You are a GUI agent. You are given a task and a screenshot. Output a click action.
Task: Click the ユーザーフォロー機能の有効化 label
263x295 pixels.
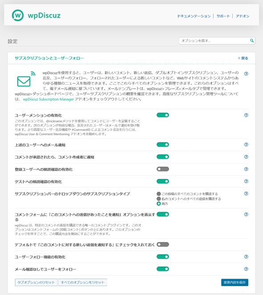(40, 257)
